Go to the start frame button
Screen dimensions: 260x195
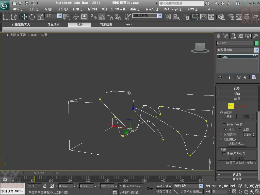(208, 186)
